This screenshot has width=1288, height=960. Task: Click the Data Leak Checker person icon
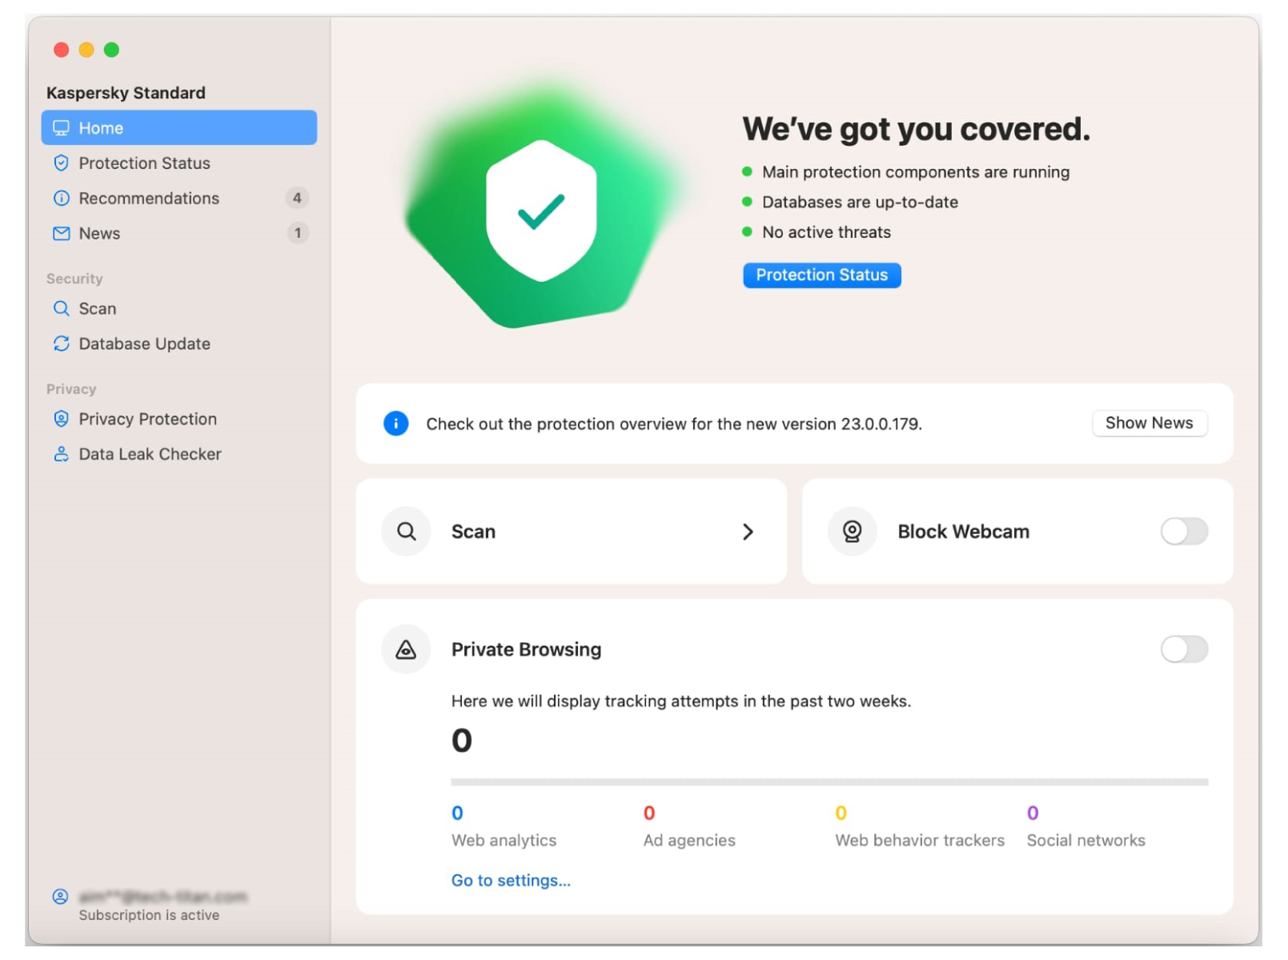61,454
